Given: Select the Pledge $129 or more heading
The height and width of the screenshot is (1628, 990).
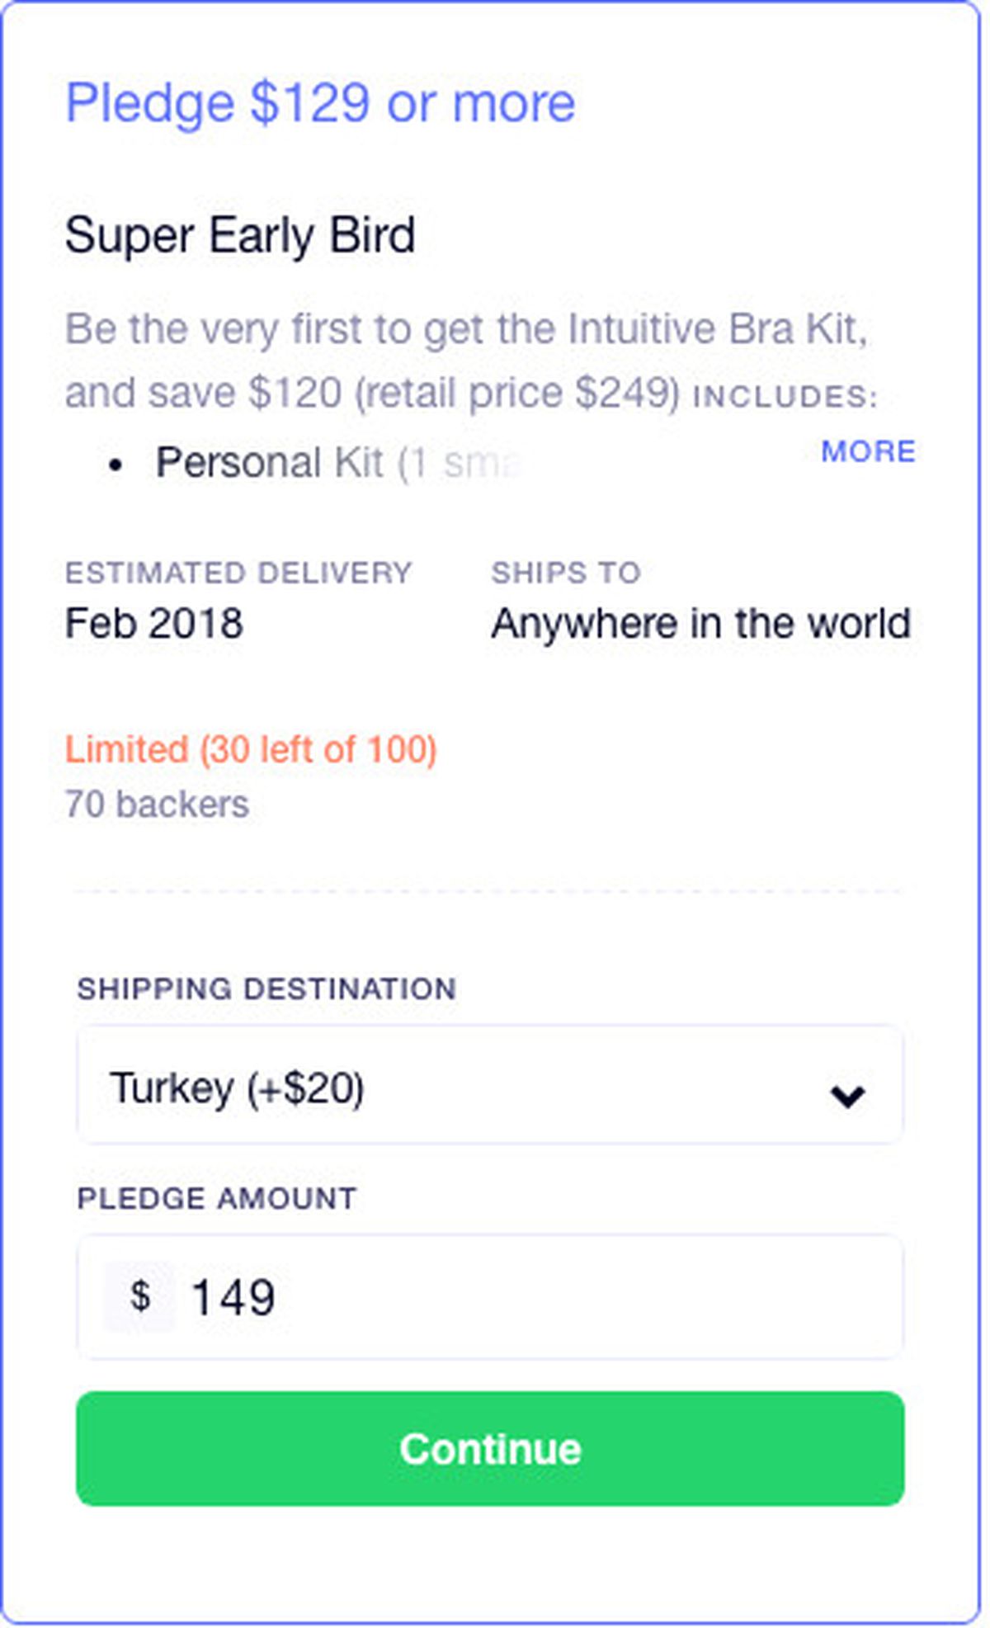Looking at the screenshot, I should (320, 104).
